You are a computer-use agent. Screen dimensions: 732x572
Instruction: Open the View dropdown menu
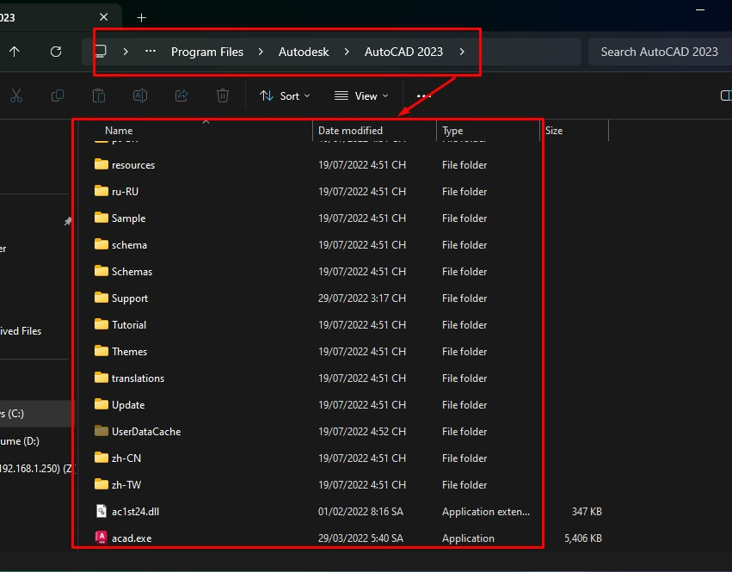click(361, 95)
